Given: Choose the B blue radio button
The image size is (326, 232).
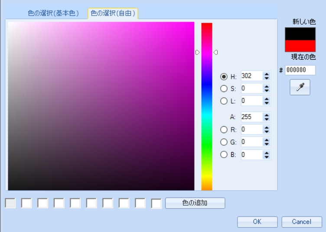Looking at the screenshot, I should pos(224,154).
